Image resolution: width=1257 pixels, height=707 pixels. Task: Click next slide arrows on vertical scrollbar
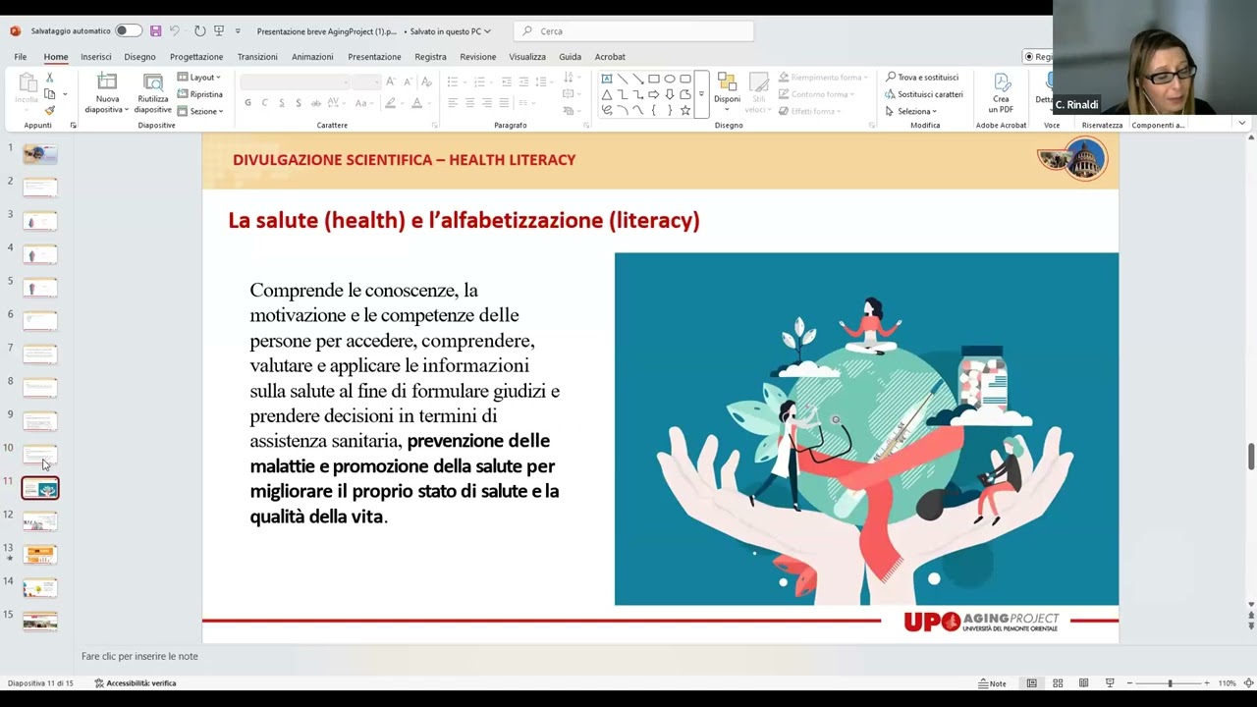point(1251,625)
